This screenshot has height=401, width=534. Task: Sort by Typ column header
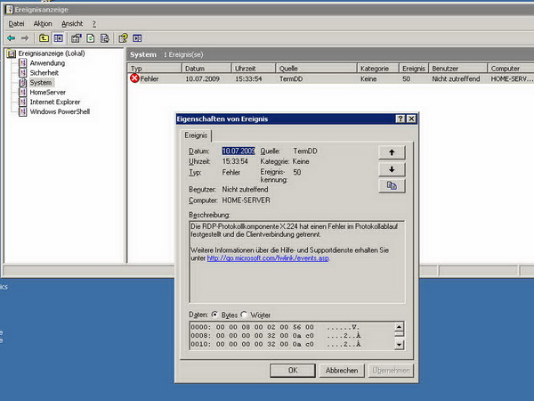[155, 69]
